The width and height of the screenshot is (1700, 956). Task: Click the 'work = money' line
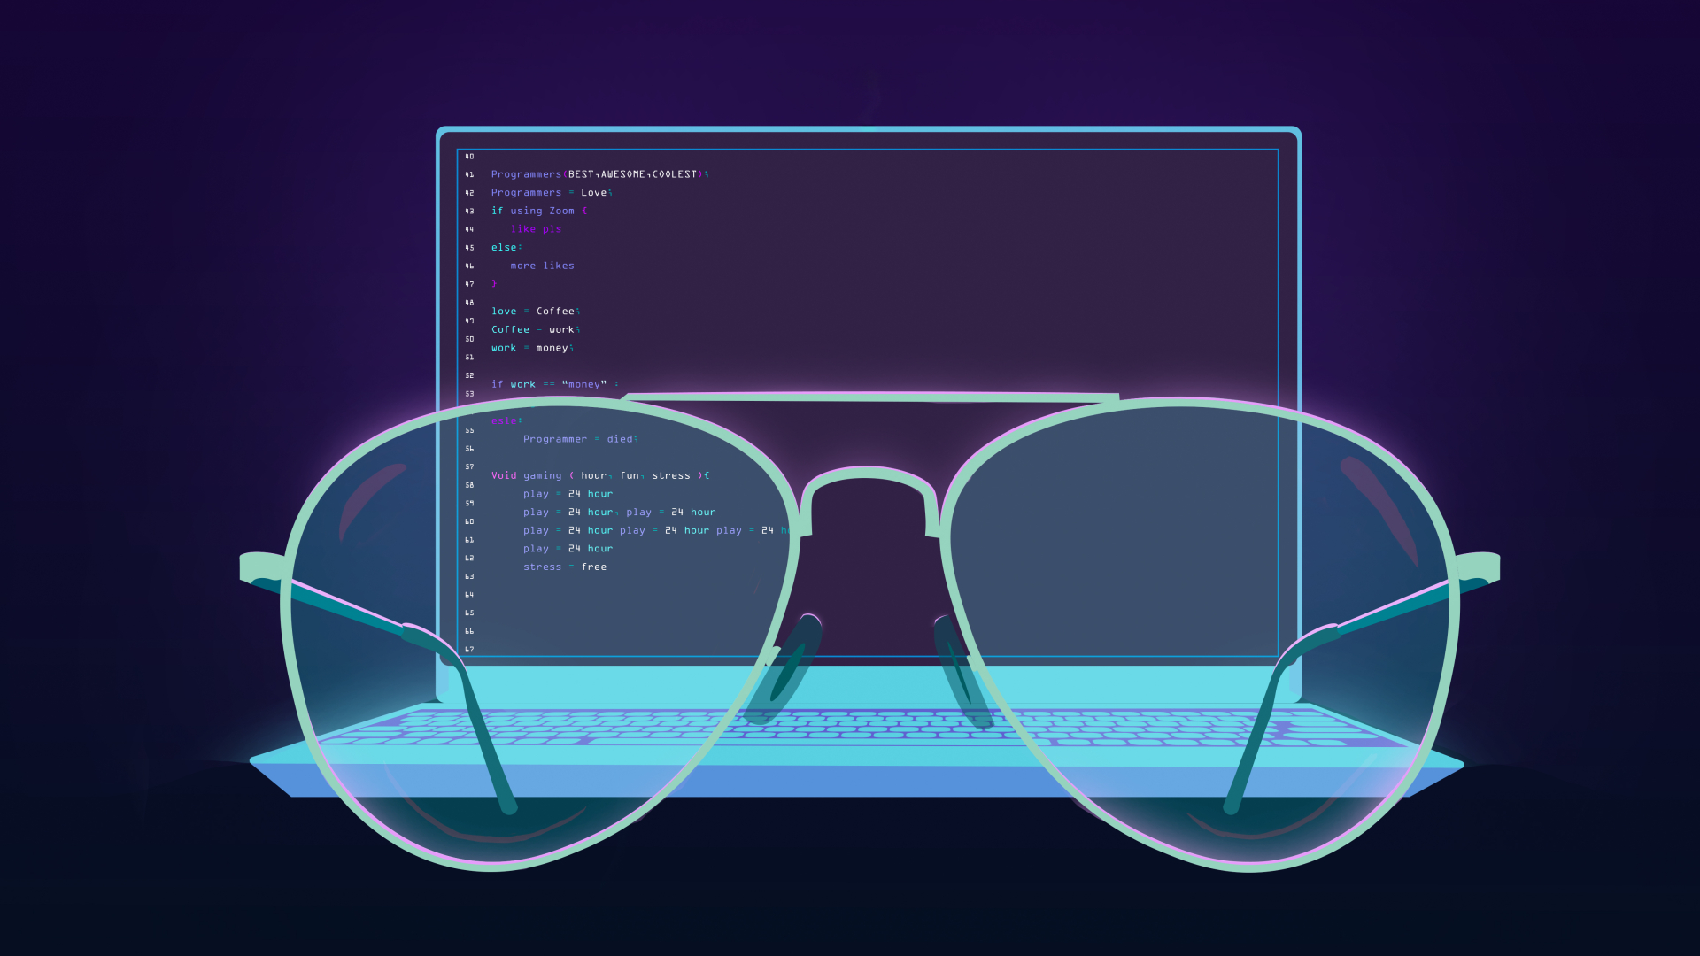tap(532, 348)
